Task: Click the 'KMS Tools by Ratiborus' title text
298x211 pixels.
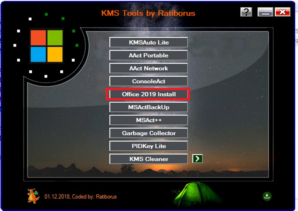Action: pyautogui.click(x=148, y=13)
